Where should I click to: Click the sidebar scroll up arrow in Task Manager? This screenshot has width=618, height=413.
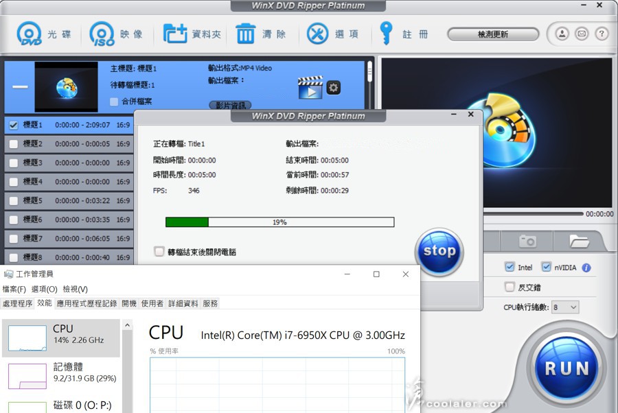pyautogui.click(x=127, y=325)
